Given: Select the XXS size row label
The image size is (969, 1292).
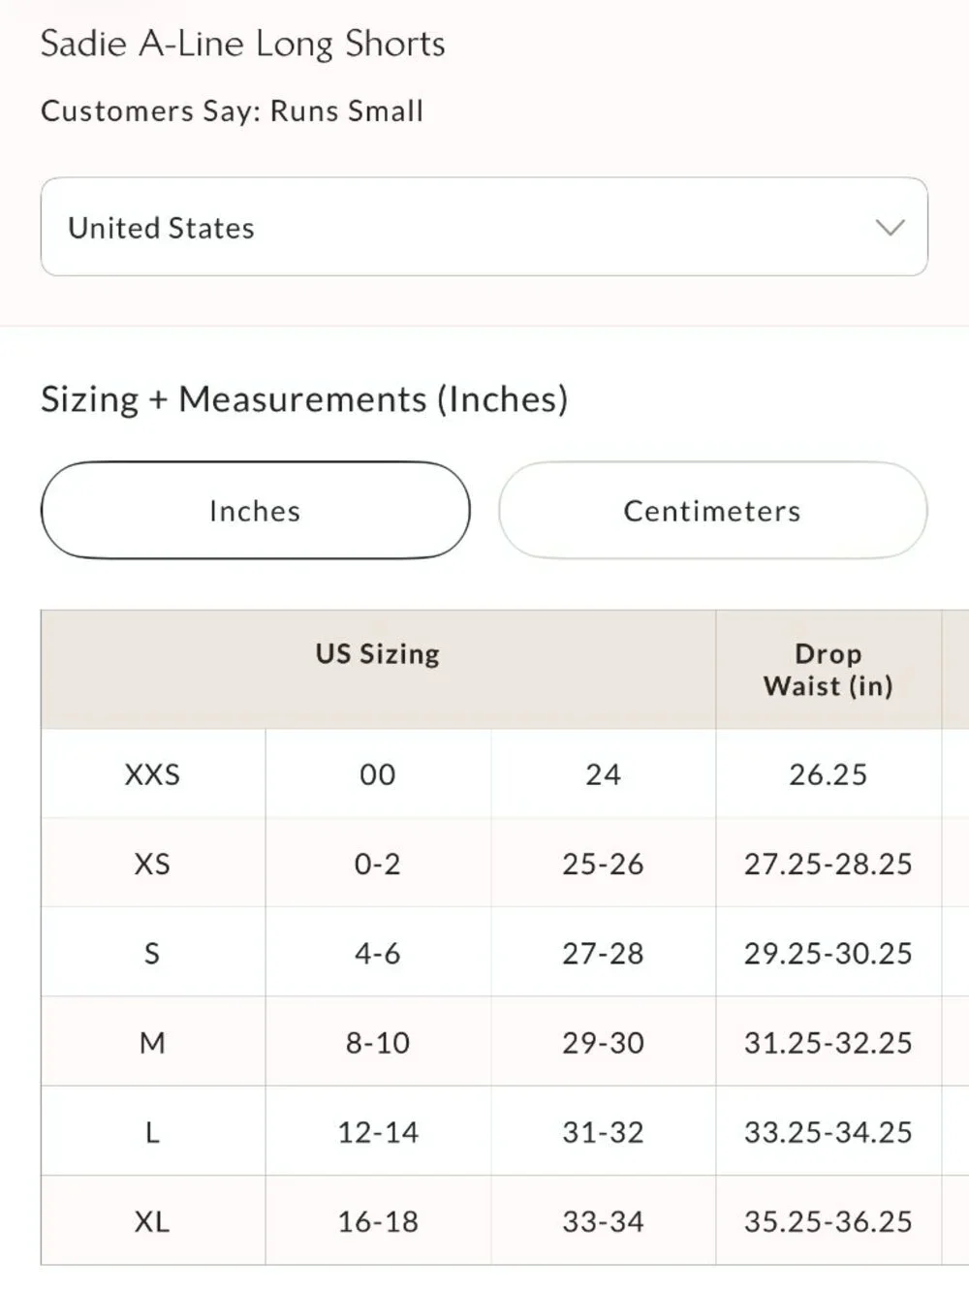Looking at the screenshot, I should [x=153, y=773].
